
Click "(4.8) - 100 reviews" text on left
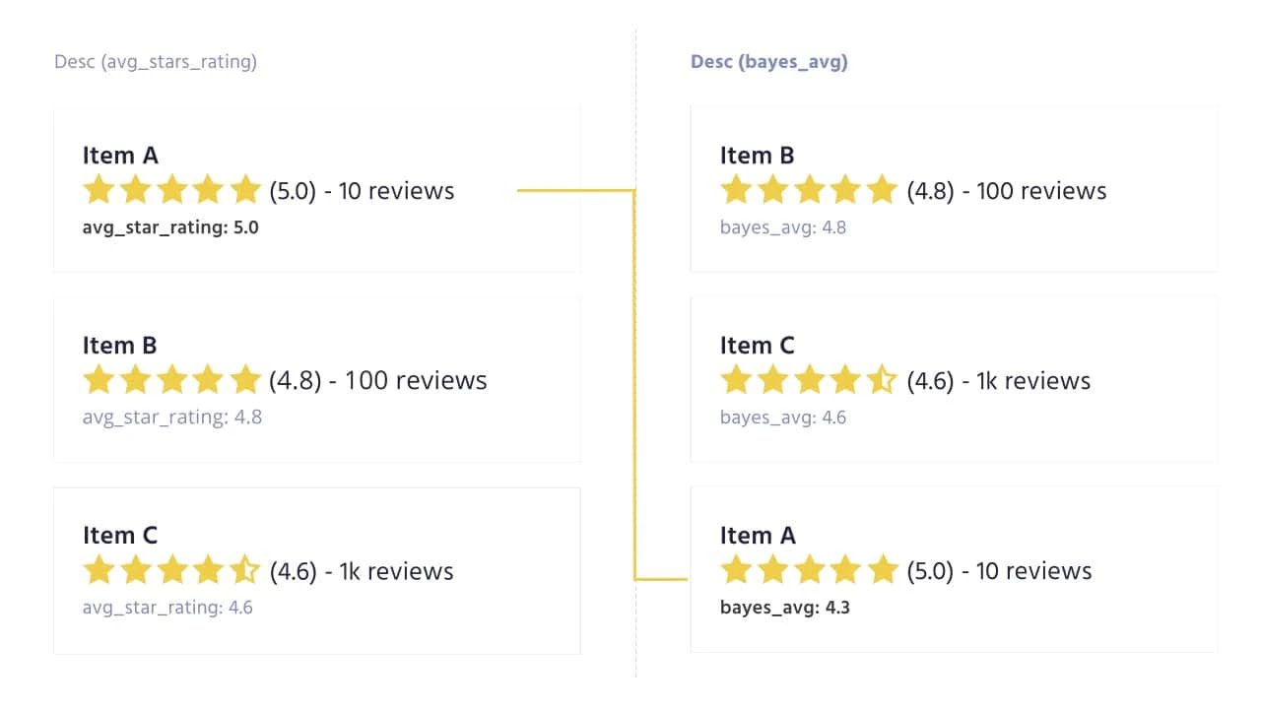click(378, 380)
